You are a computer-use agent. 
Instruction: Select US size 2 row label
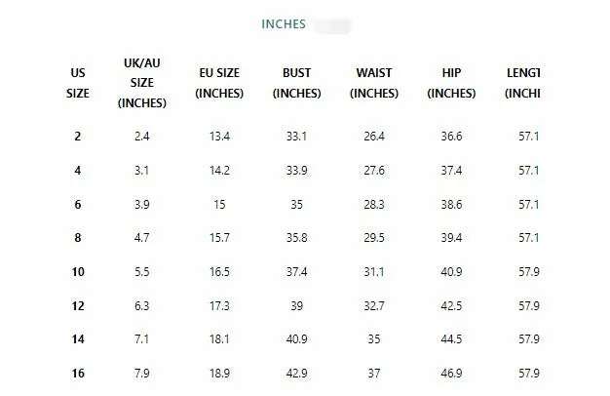pos(78,137)
